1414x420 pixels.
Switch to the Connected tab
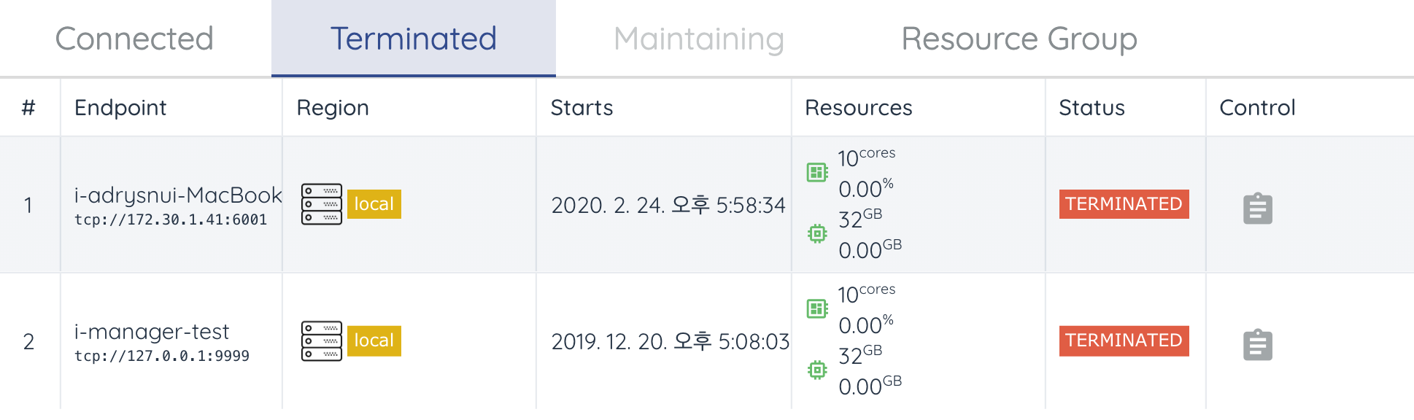pyautogui.click(x=135, y=39)
